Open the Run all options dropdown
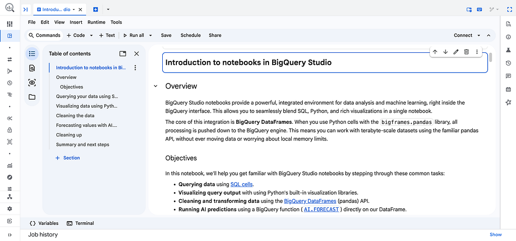 click(x=150, y=35)
